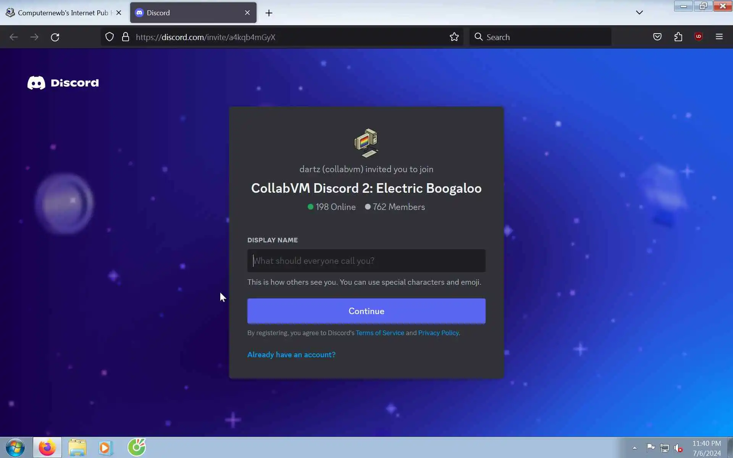The image size is (733, 458).
Task: Click the tracking protection shield icon
Action: click(110, 37)
